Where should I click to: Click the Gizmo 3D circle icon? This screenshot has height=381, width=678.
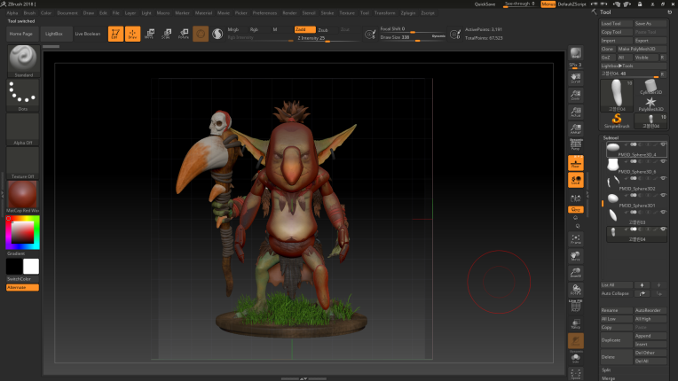(201, 34)
